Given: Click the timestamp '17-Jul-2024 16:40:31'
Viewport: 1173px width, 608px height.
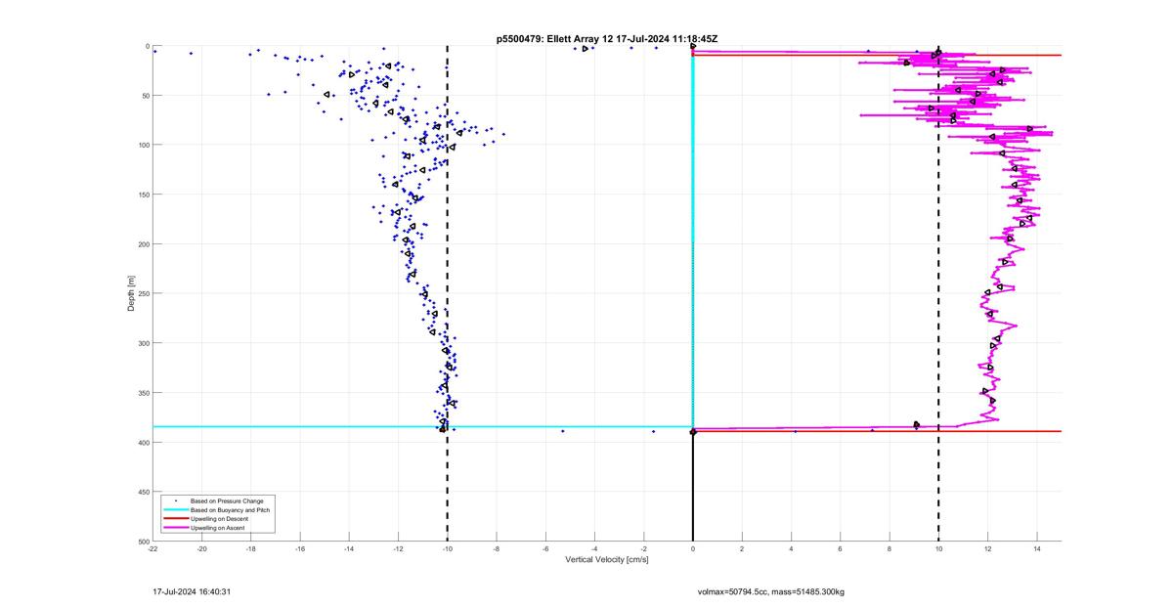Looking at the screenshot, I should (192, 591).
